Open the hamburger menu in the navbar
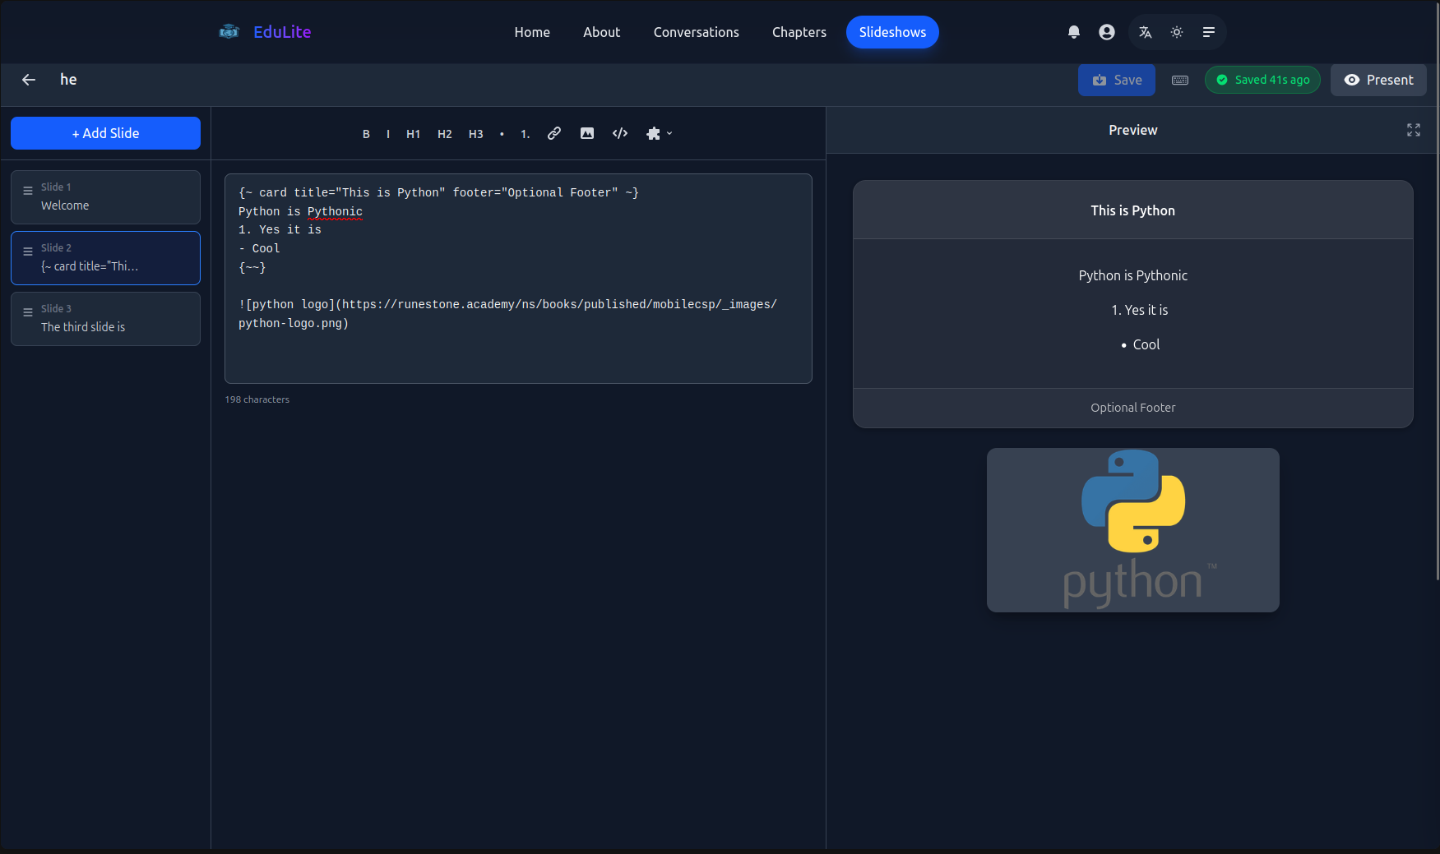Image resolution: width=1440 pixels, height=854 pixels. tap(1209, 32)
